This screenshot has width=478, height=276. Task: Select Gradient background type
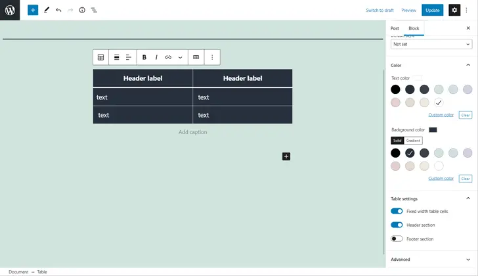[413, 141]
